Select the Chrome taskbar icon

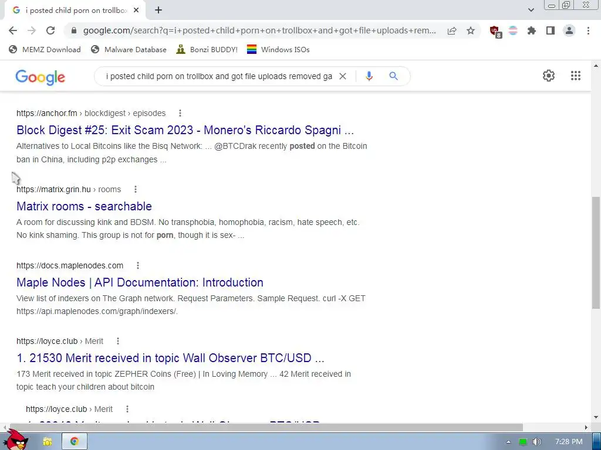click(75, 442)
